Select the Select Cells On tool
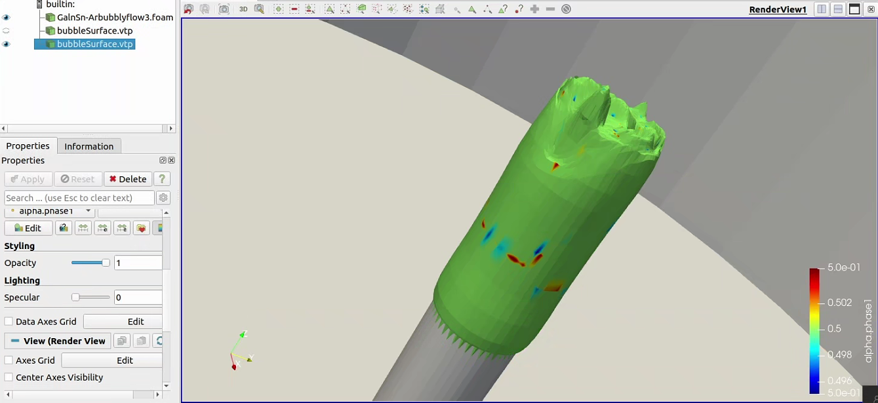 (x=330, y=9)
